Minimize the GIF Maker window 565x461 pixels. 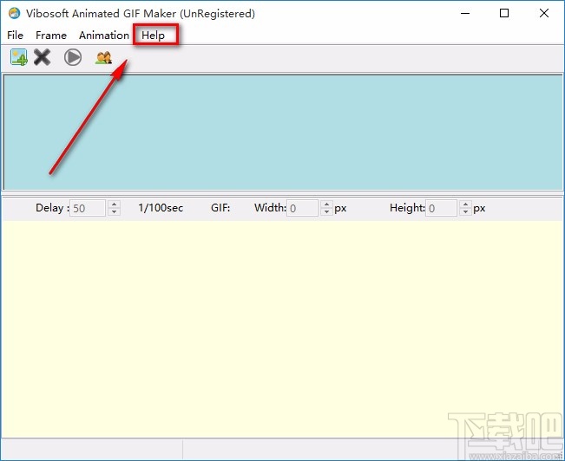[465, 13]
